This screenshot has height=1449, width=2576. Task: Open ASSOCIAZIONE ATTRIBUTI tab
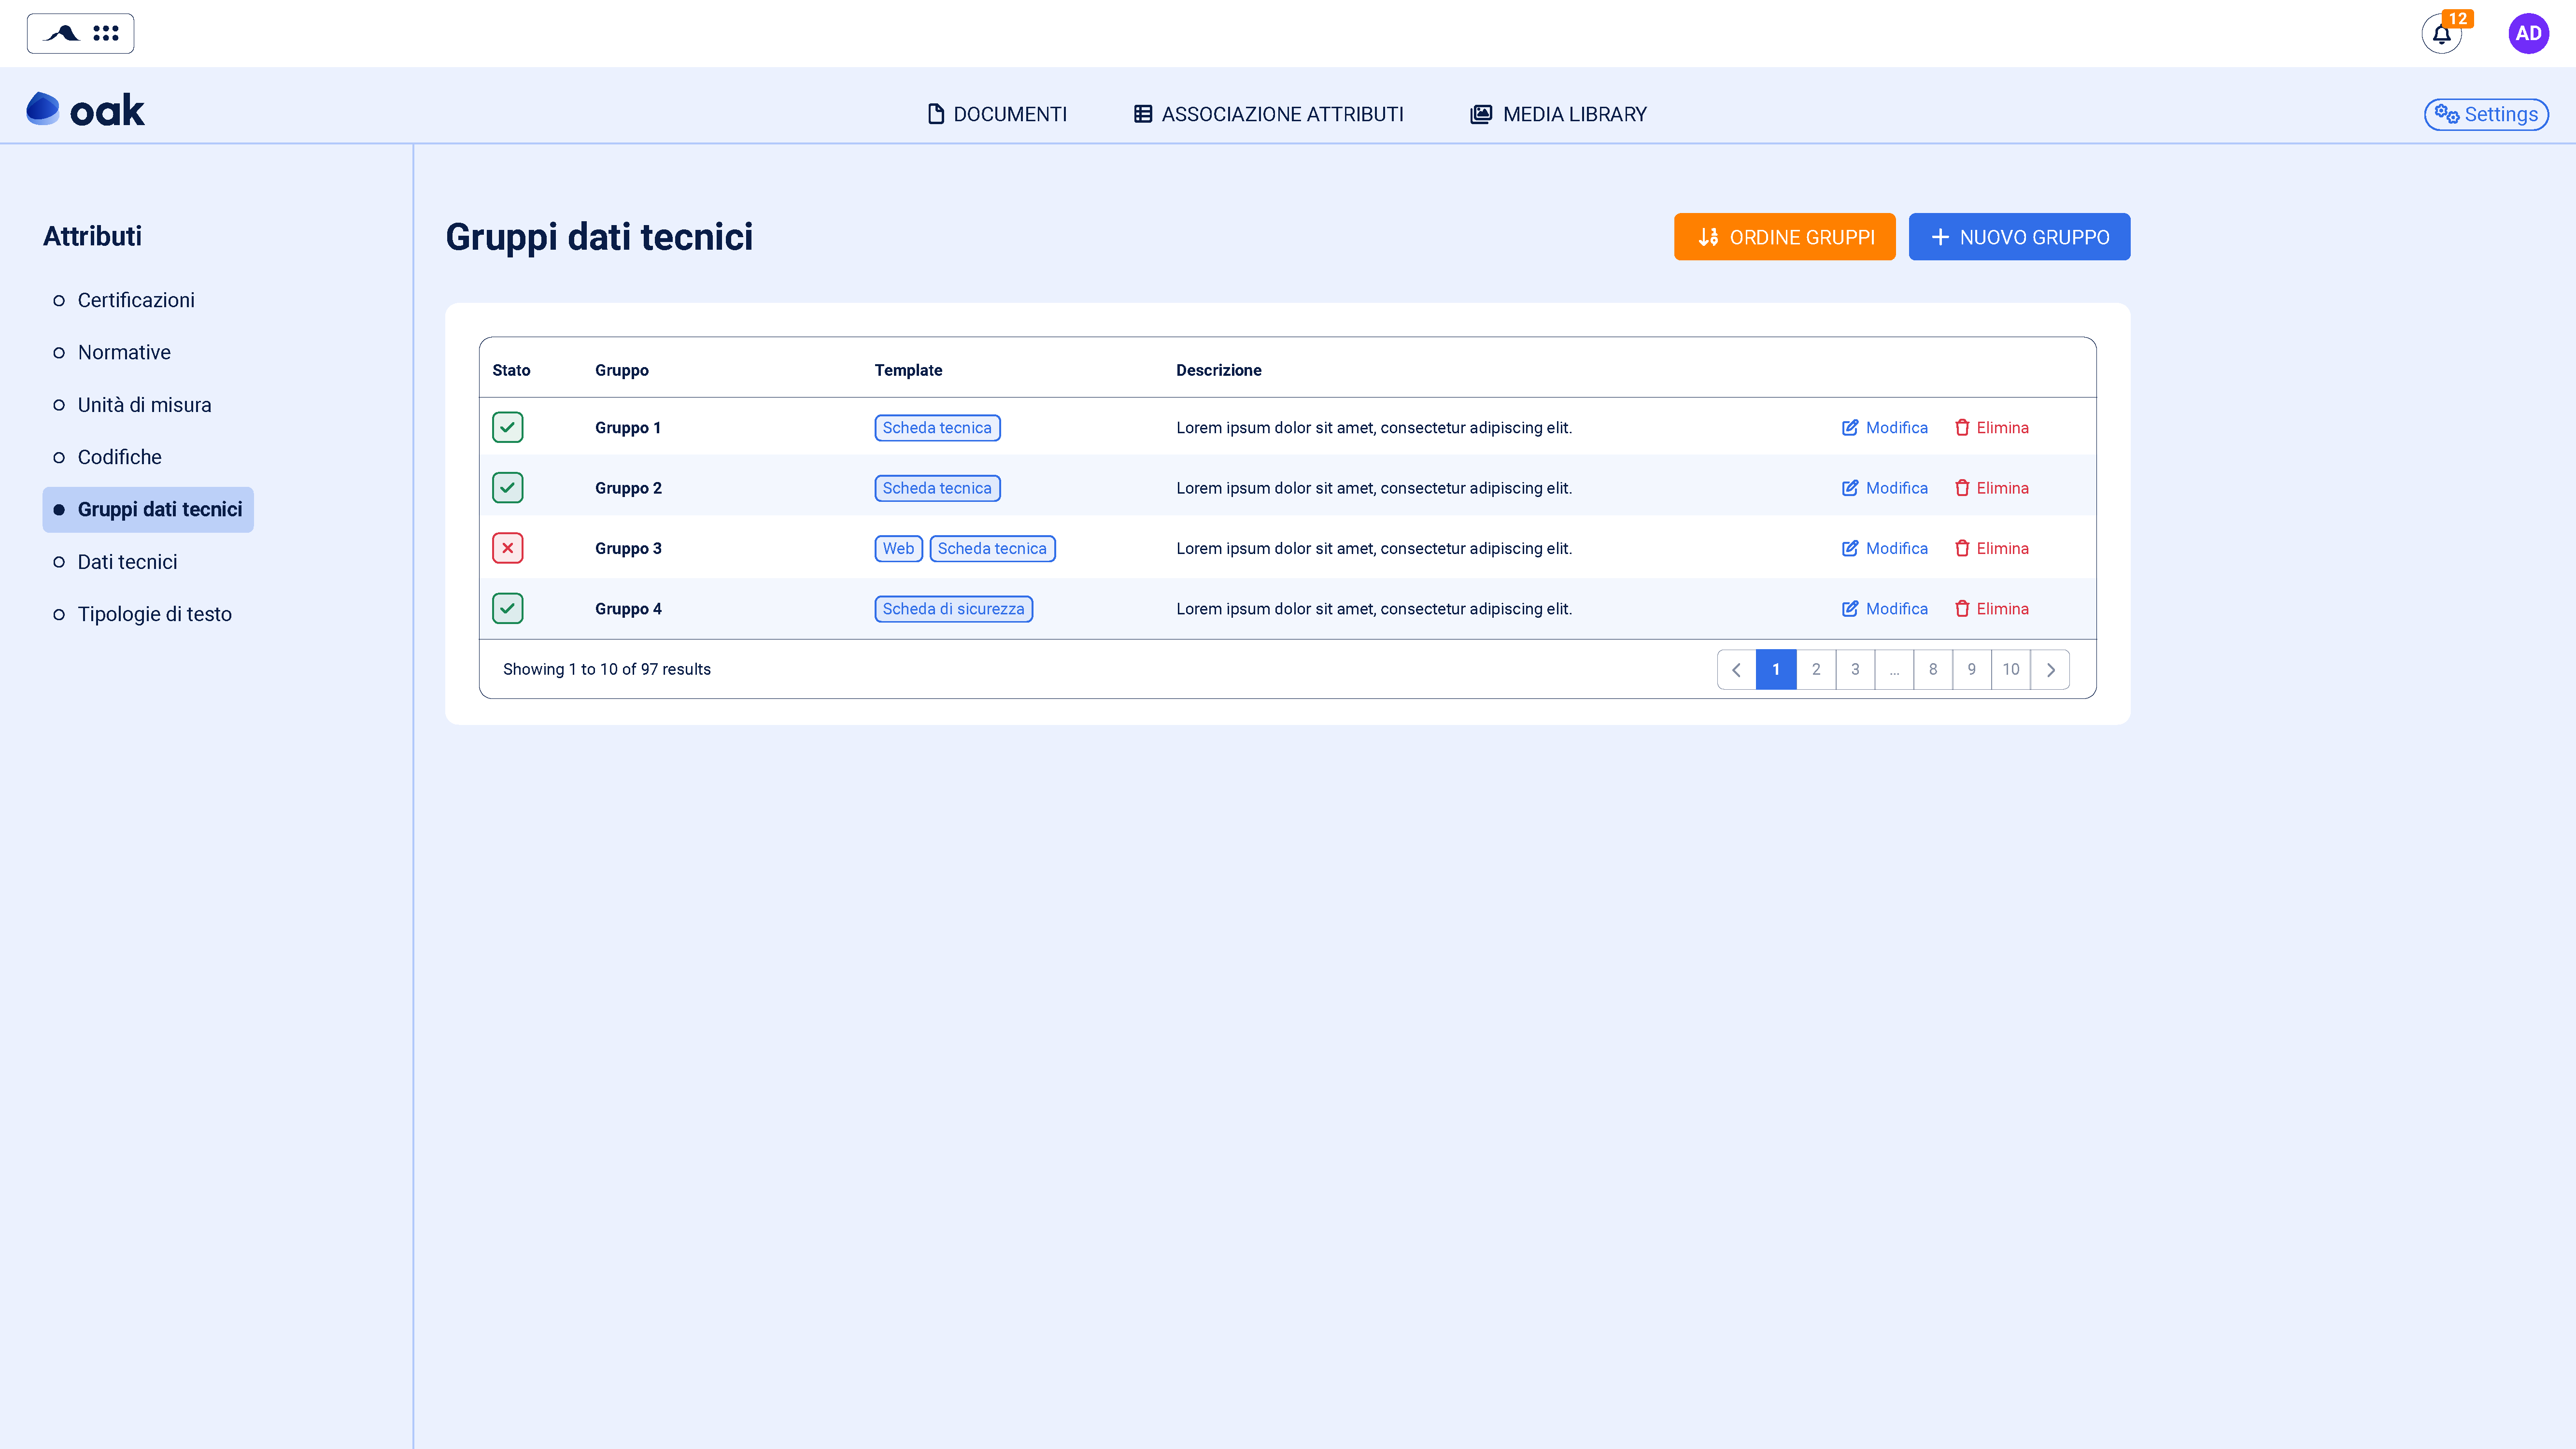[x=1269, y=114]
